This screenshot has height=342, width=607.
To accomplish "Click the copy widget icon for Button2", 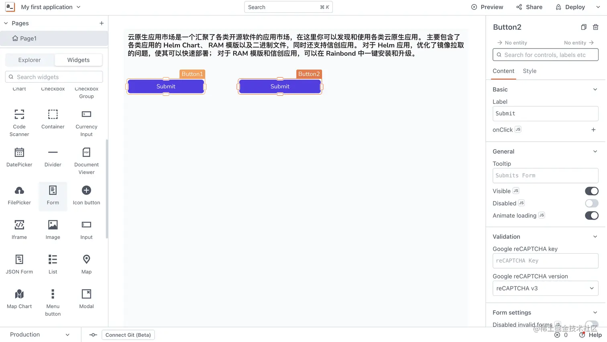I will [583, 27].
